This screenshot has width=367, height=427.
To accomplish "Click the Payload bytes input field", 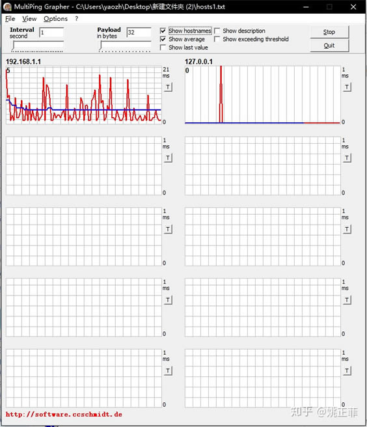I will (139, 33).
